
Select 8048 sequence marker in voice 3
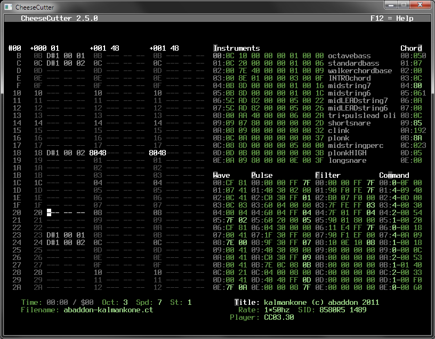point(157,153)
